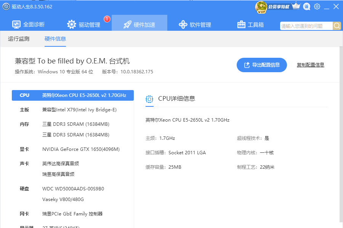Image resolution: width=343 pixels, height=228 pixels.
Task: Open settings gear in title bar
Action: 317,6
